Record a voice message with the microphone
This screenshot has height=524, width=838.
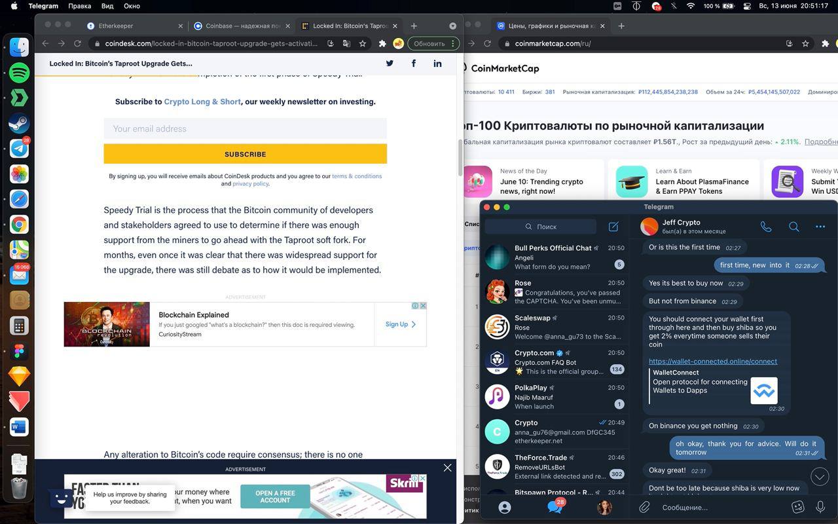click(820, 507)
